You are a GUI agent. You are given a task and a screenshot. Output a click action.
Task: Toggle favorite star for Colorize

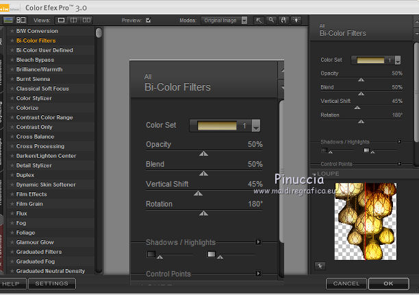(12, 108)
